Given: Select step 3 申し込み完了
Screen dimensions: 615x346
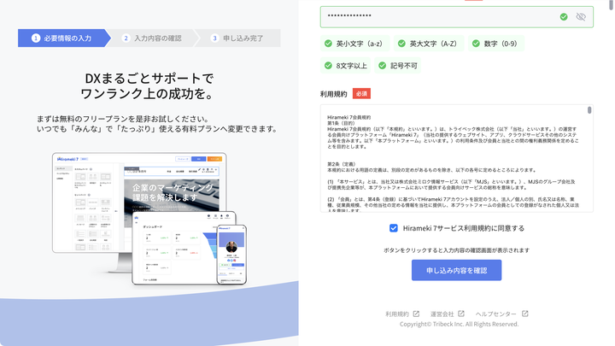Looking at the screenshot, I should point(238,38).
